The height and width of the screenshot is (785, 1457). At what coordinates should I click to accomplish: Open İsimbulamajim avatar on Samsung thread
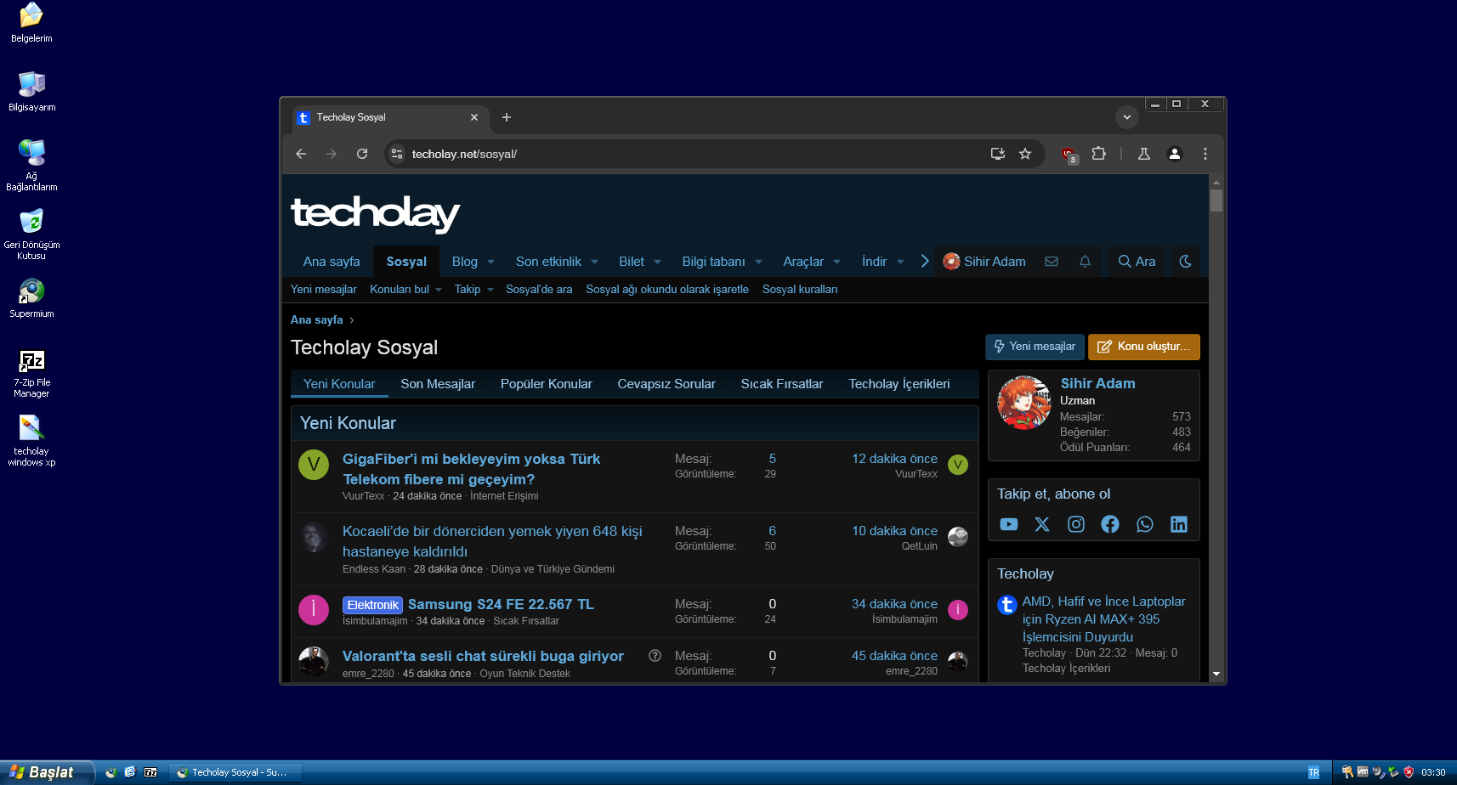pos(314,610)
